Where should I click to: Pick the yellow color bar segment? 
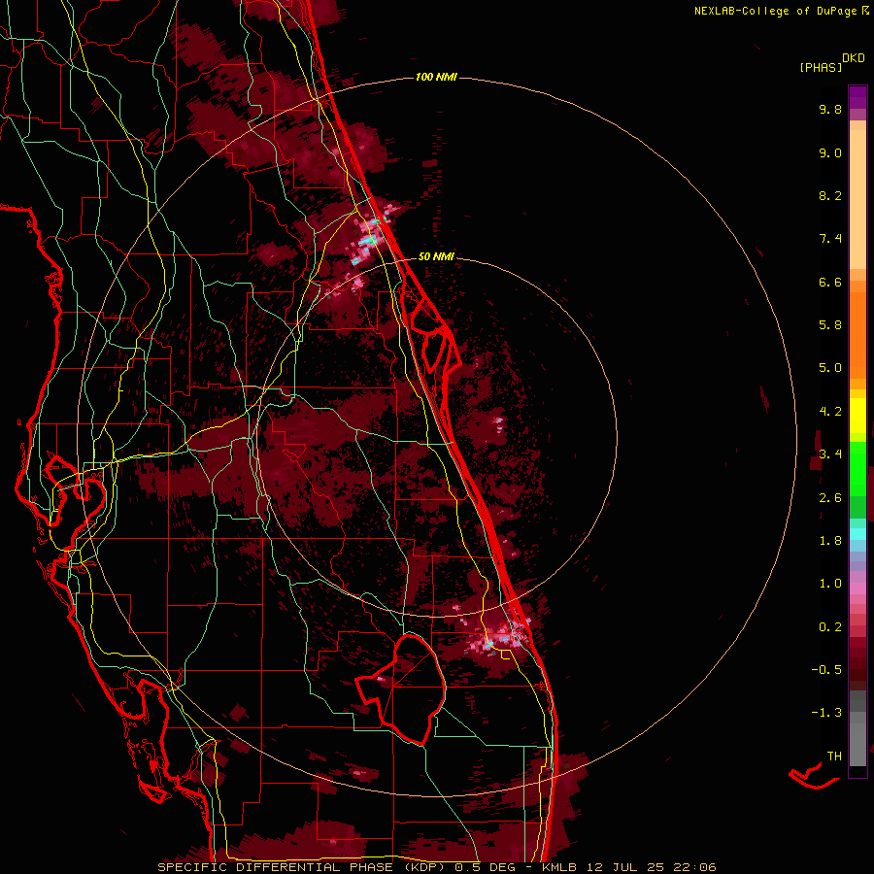(857, 416)
